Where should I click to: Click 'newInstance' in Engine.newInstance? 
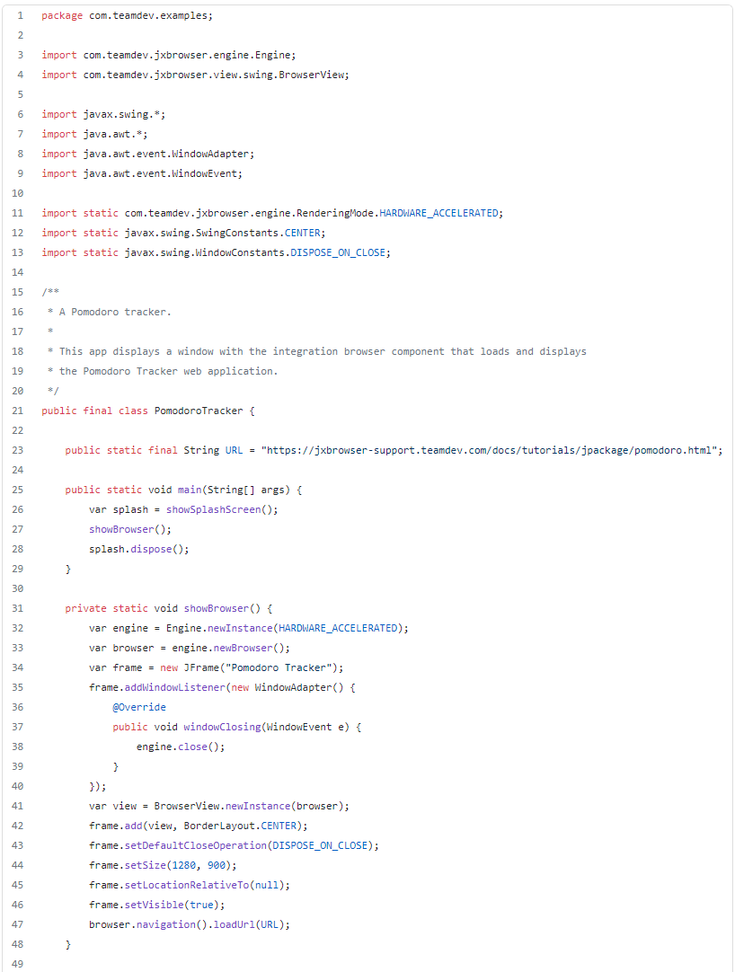pyautogui.click(x=240, y=629)
